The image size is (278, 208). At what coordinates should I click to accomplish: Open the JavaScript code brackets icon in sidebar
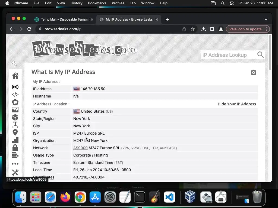[15, 95]
